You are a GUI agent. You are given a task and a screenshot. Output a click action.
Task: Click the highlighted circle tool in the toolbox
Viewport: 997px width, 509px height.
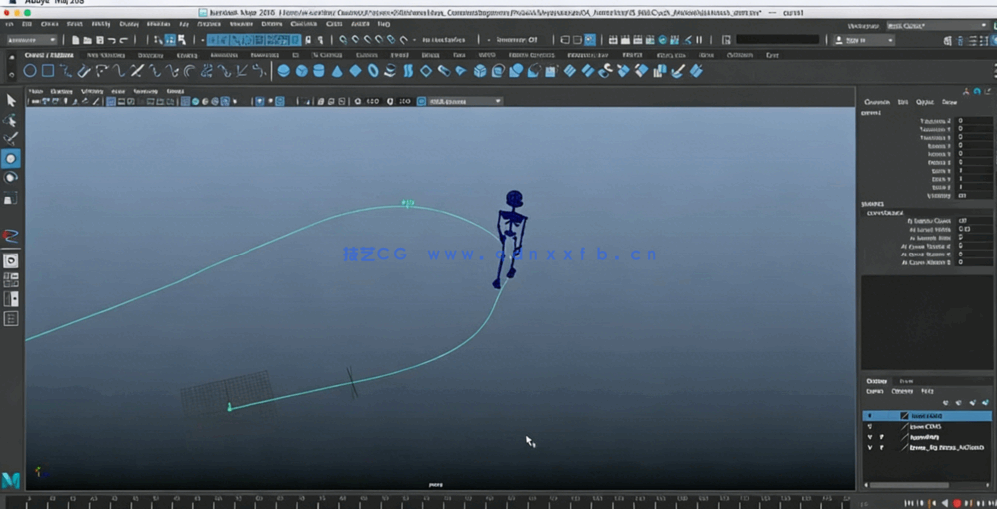tap(11, 159)
